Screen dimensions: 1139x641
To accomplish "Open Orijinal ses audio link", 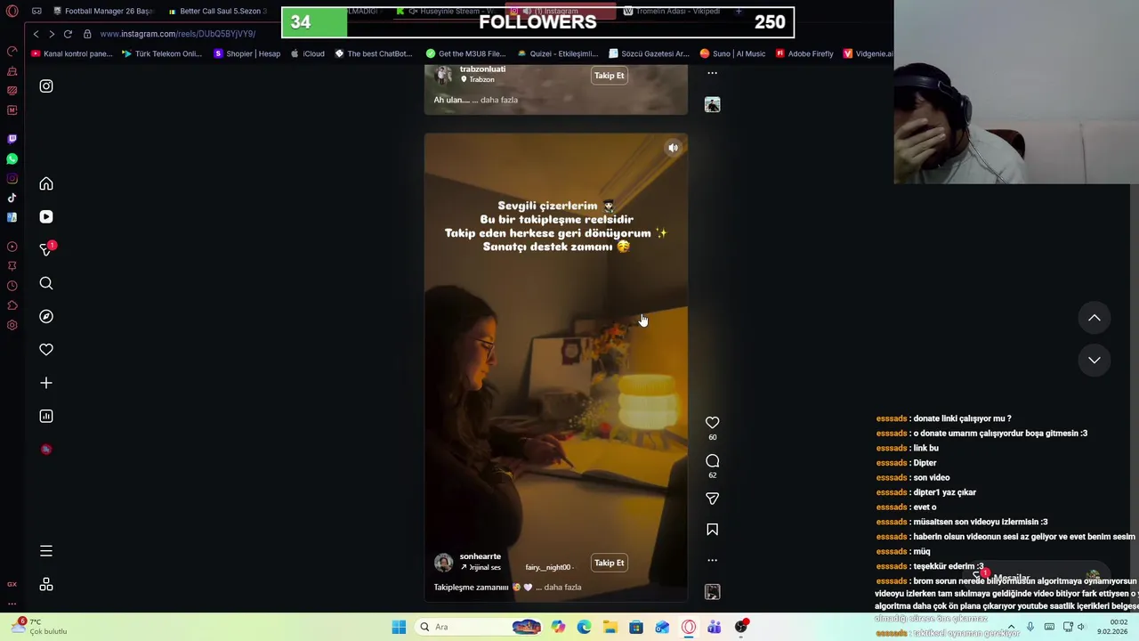I will [481, 567].
